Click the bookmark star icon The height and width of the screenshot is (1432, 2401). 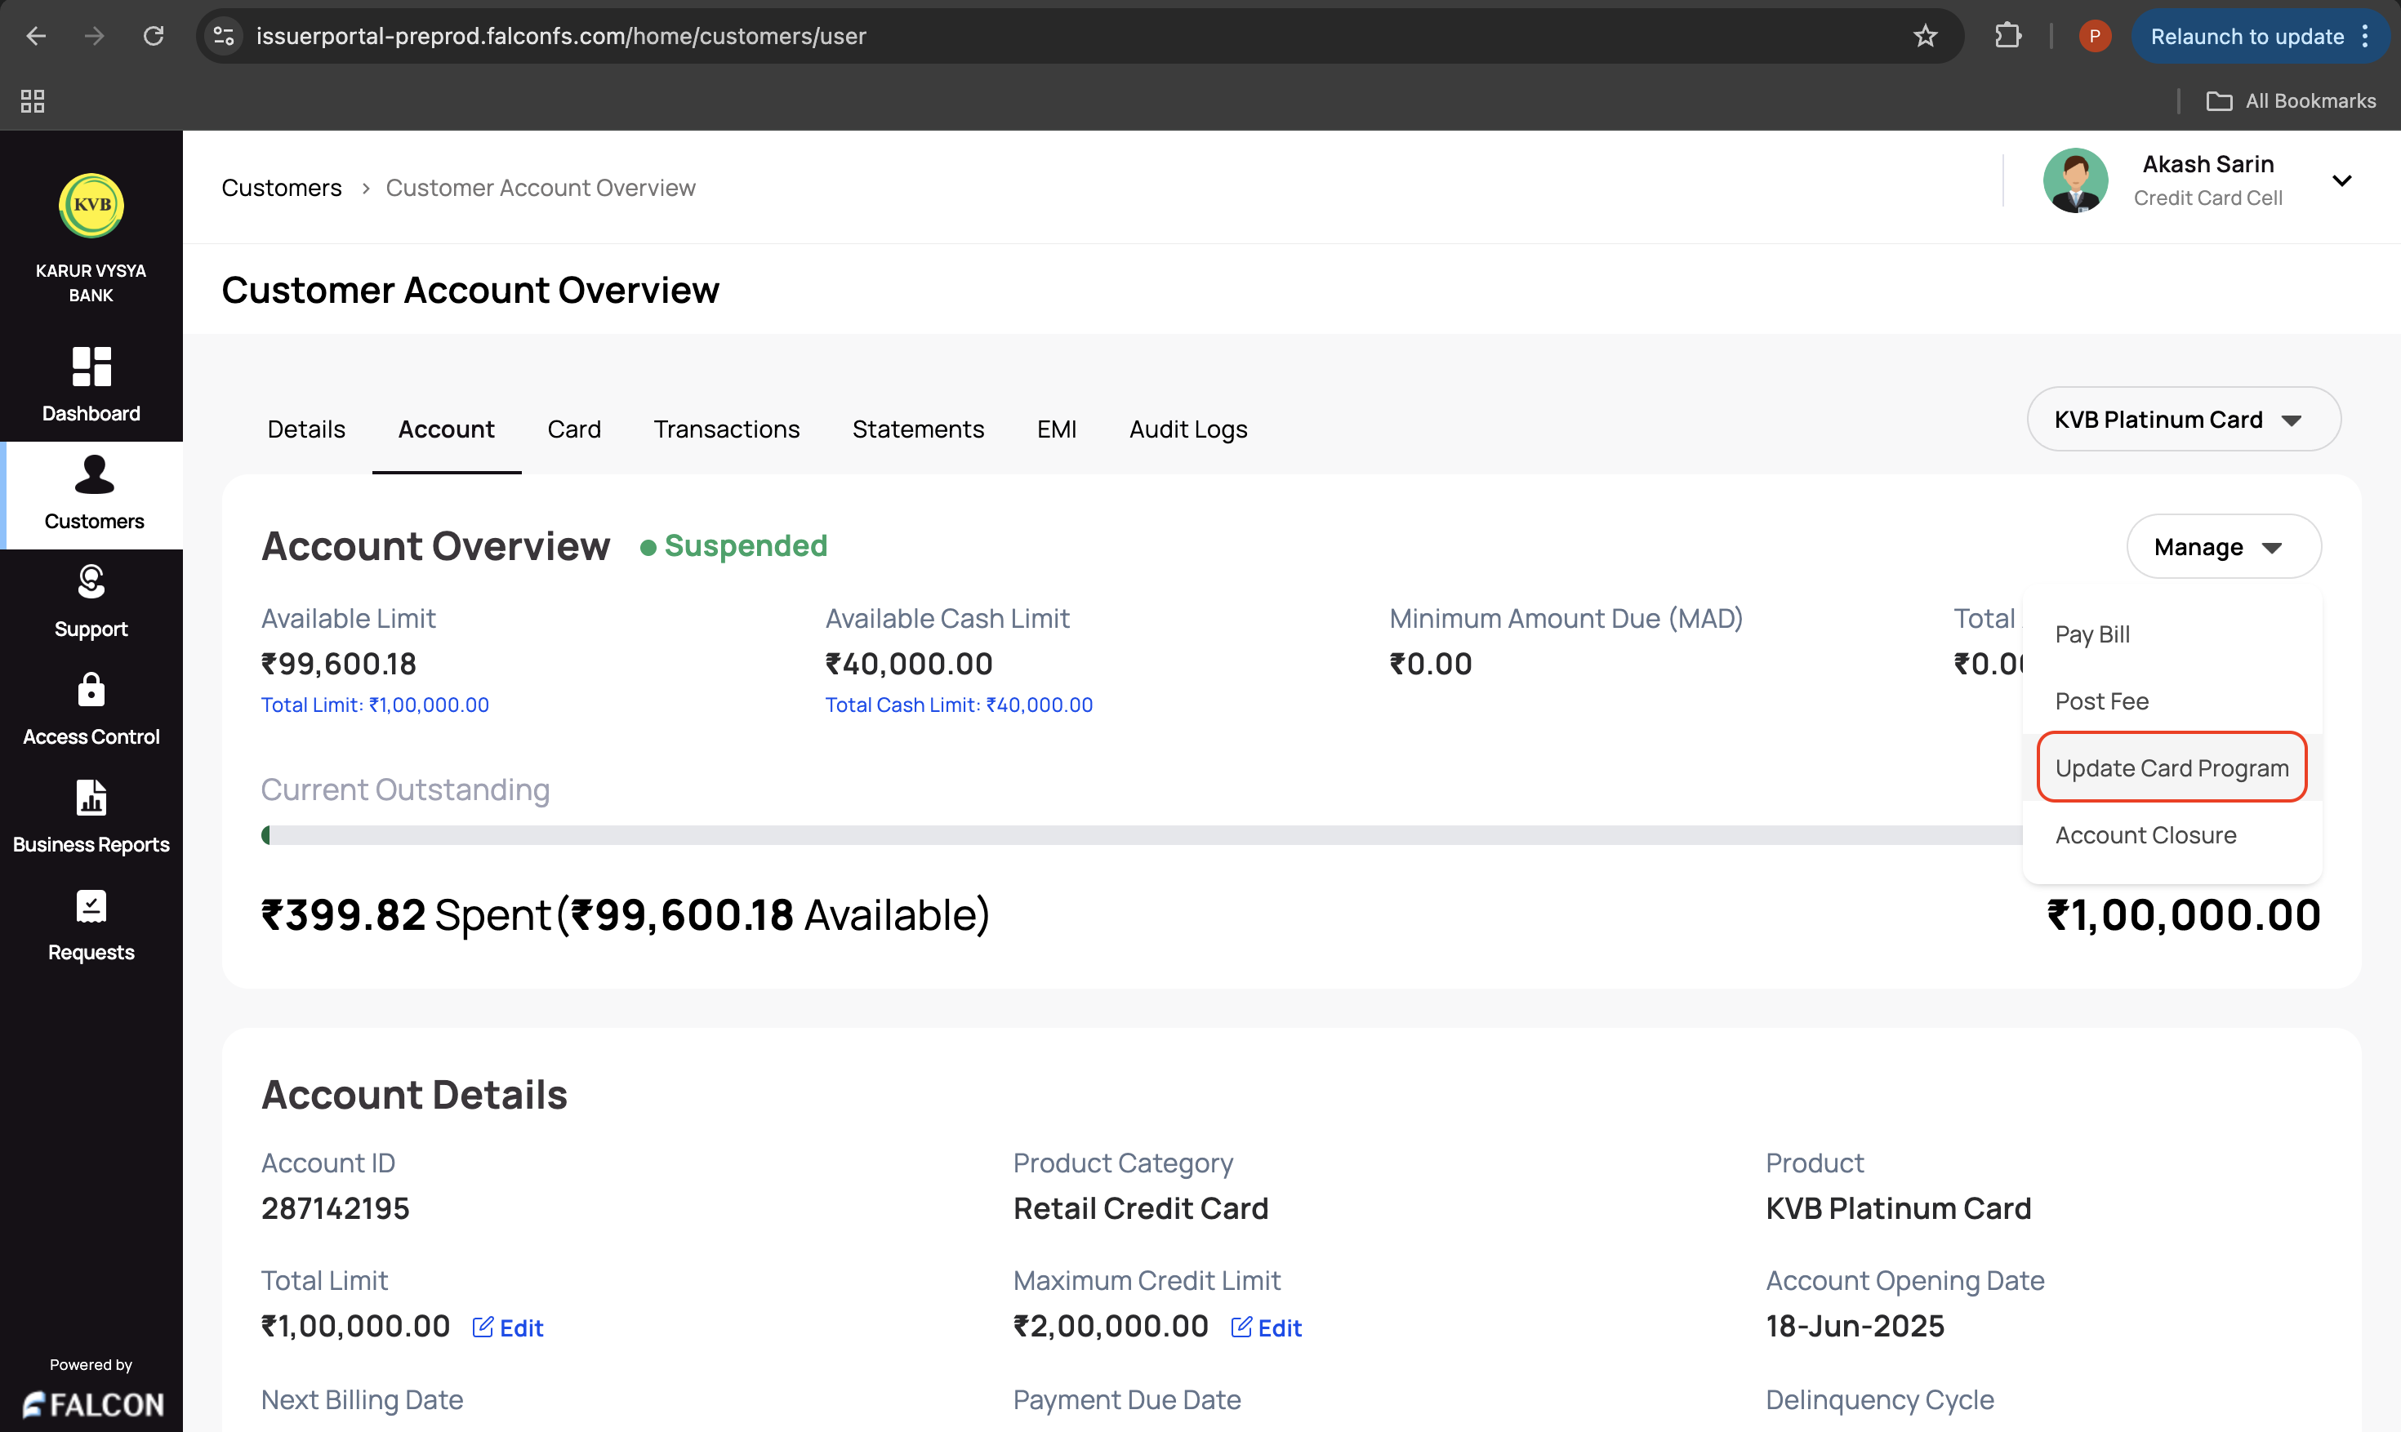(x=1924, y=37)
